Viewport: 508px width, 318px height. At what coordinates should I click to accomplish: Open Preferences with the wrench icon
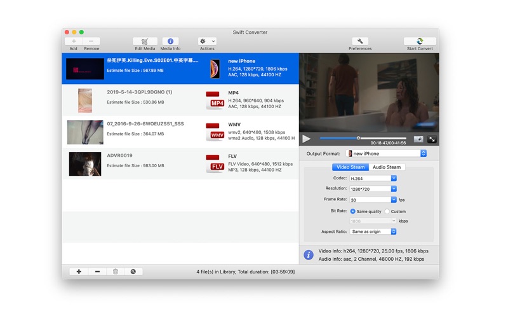coord(360,41)
